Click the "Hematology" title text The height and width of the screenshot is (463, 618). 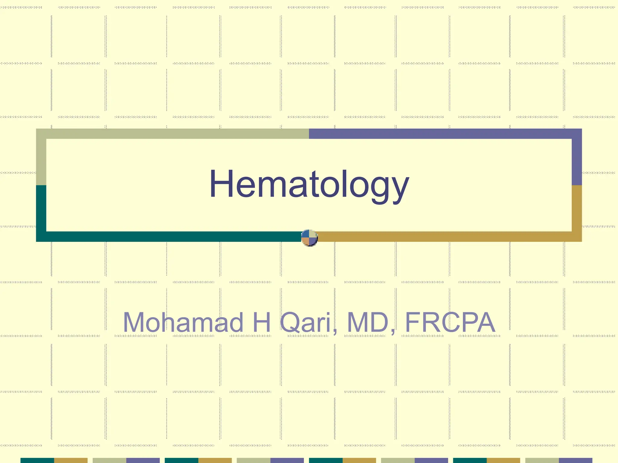point(309,184)
